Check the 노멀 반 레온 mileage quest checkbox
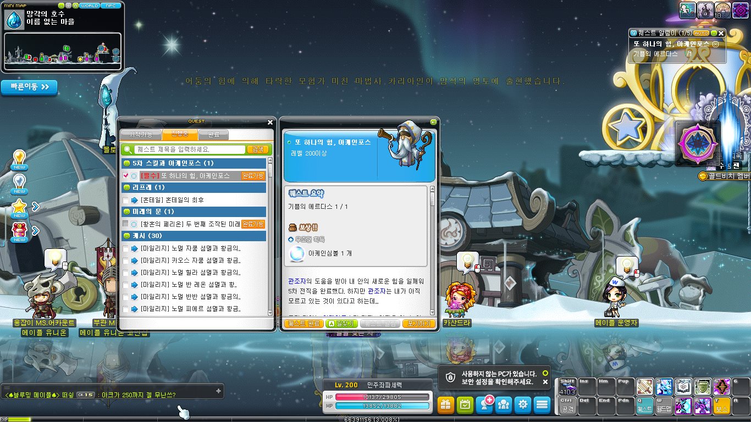The height and width of the screenshot is (422, 751). pos(126,285)
